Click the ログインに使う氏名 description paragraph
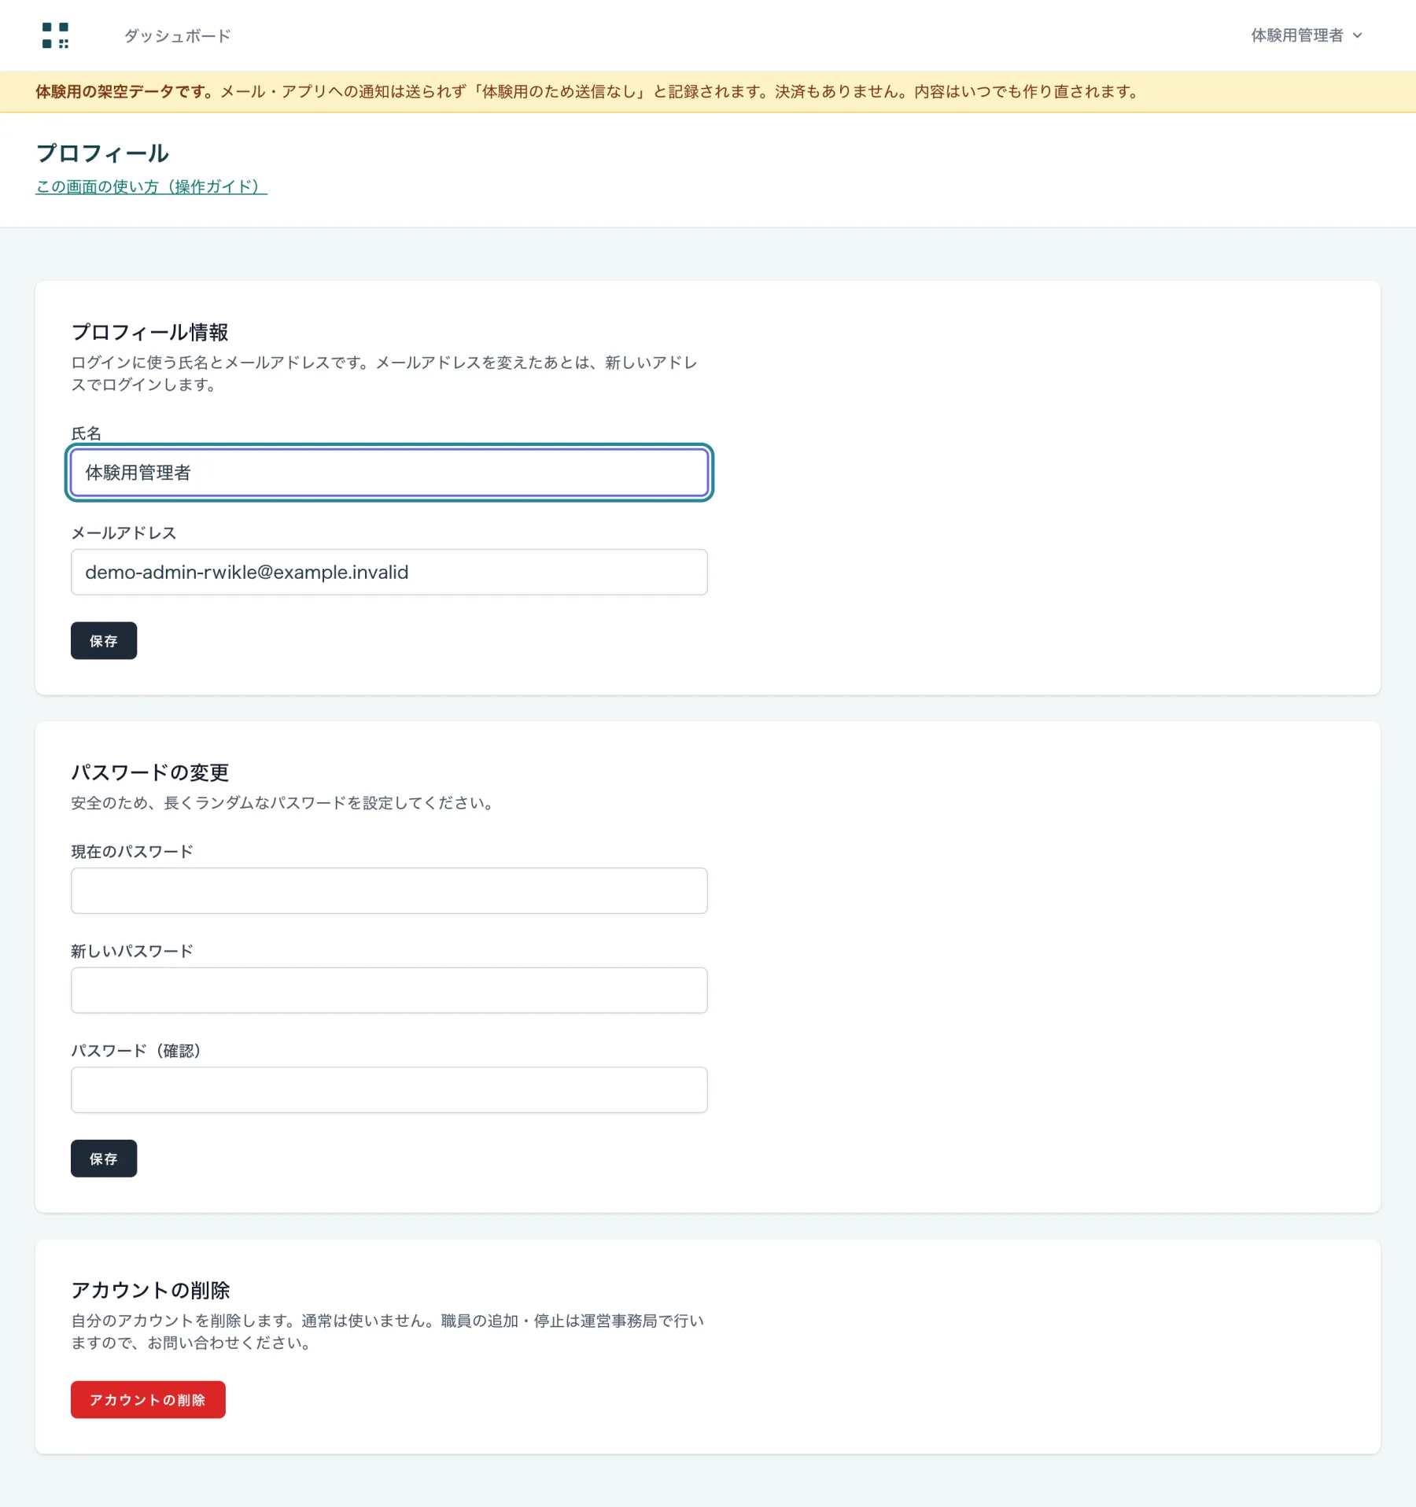 [385, 374]
